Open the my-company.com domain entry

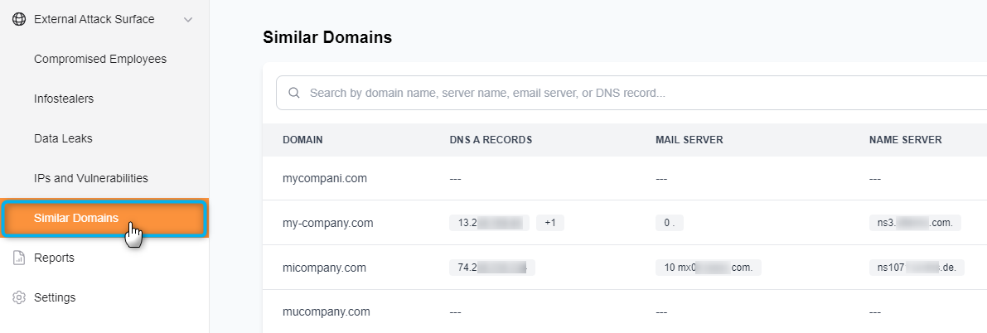point(328,223)
